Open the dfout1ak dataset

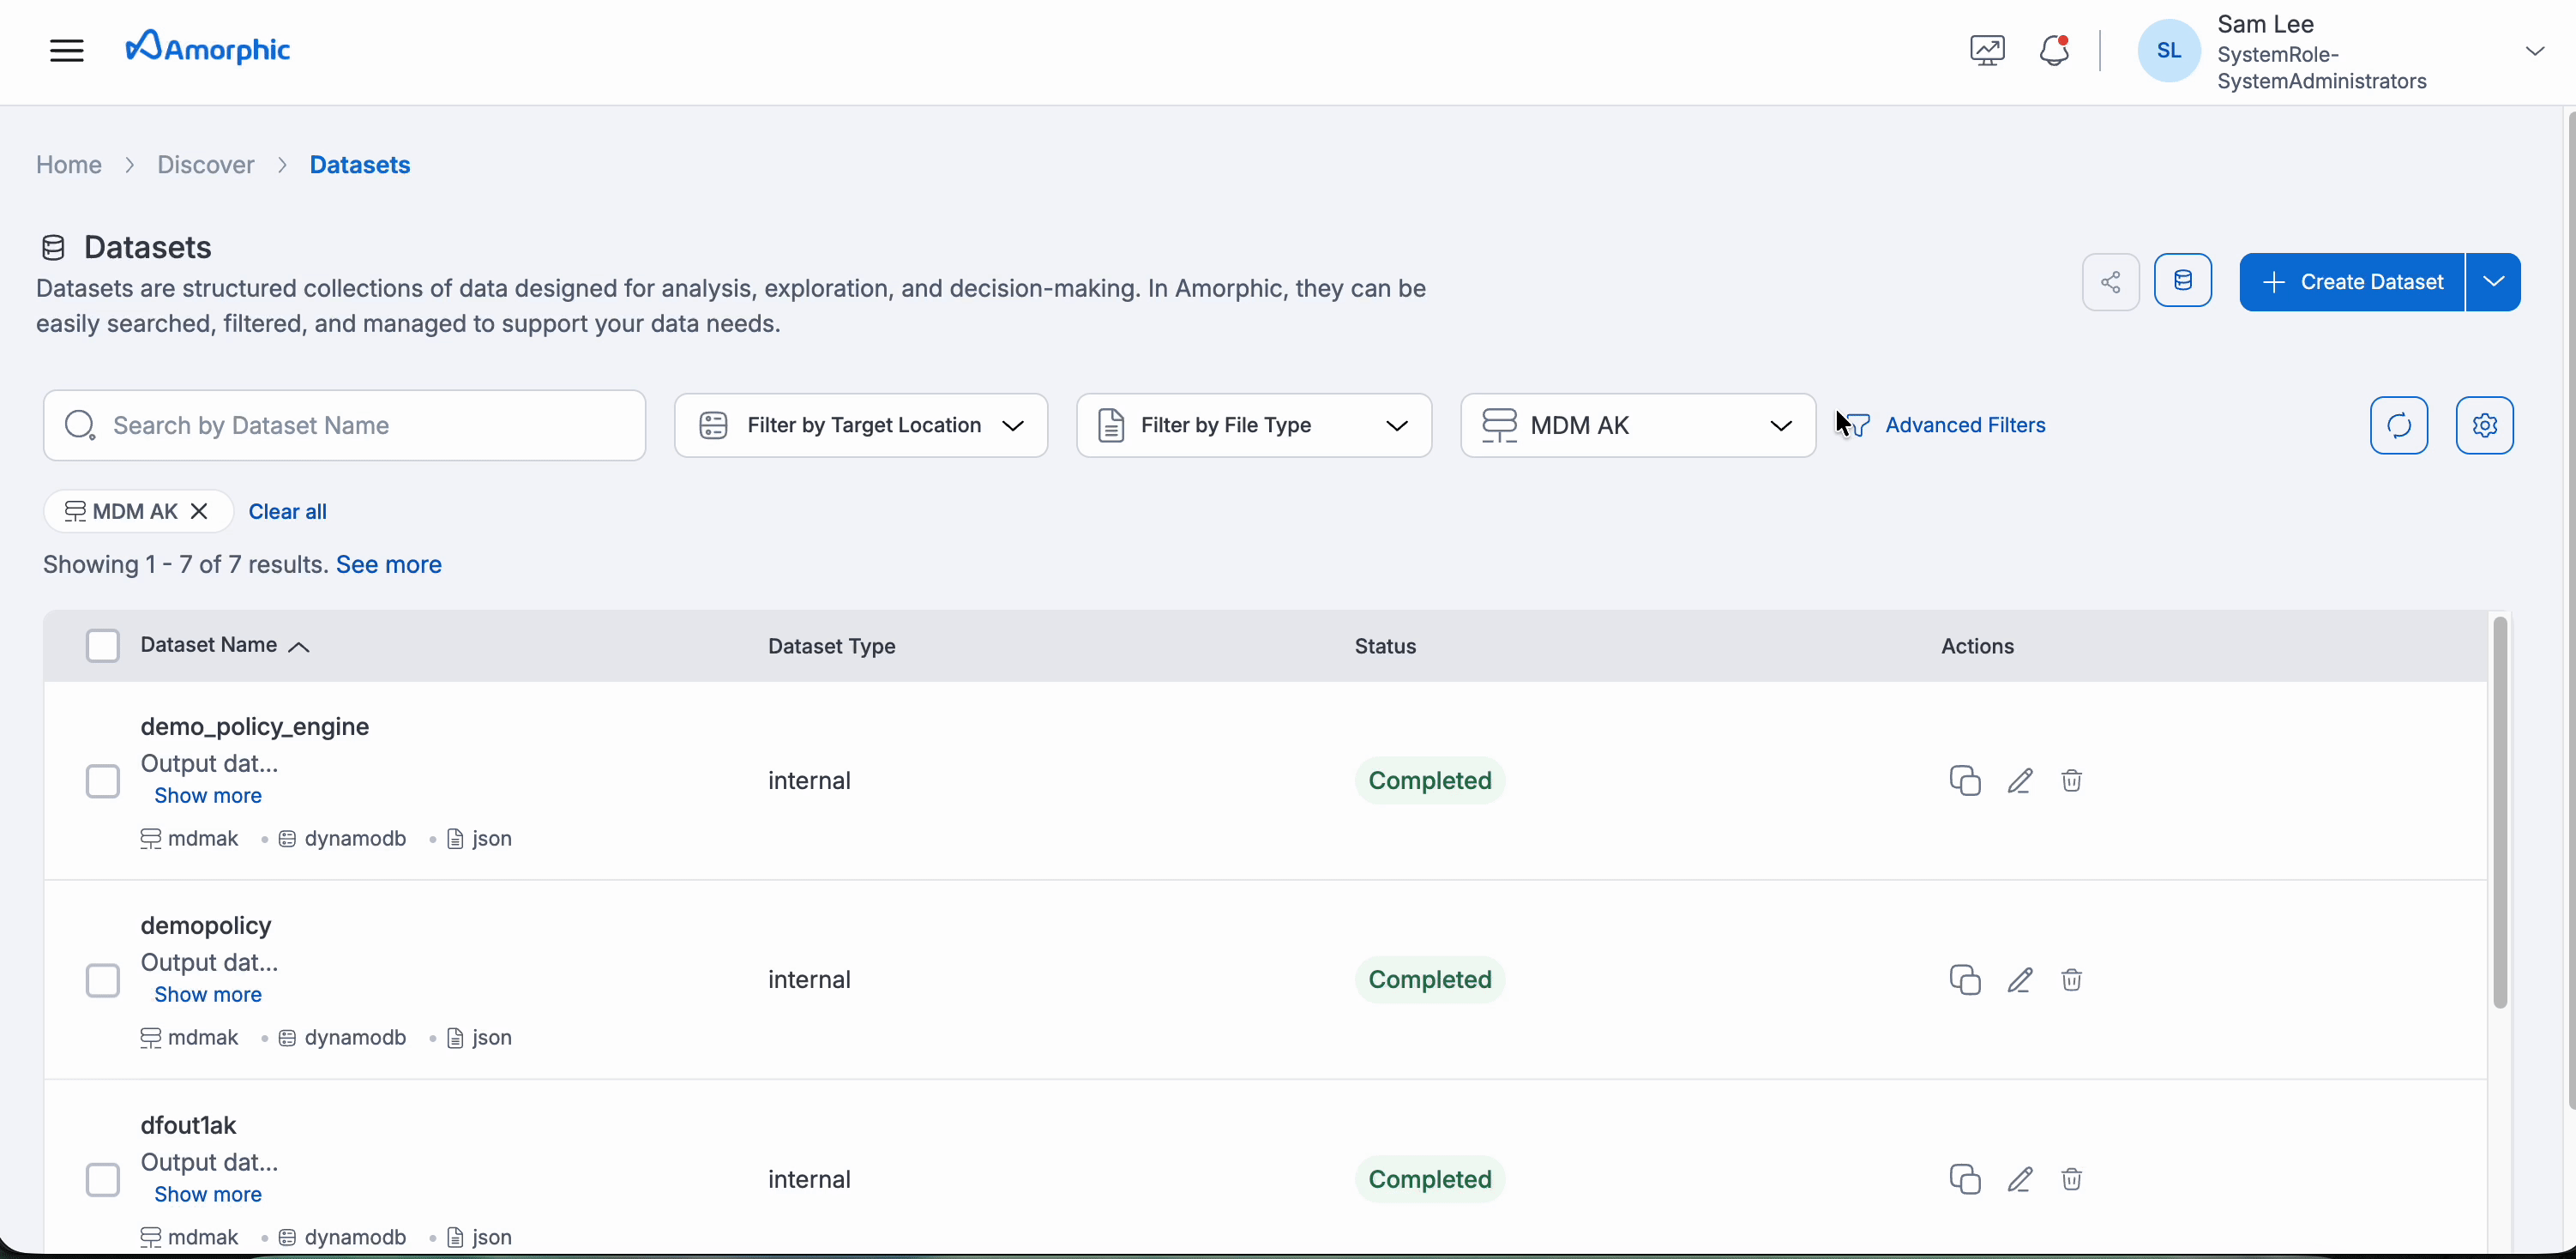coord(188,1126)
